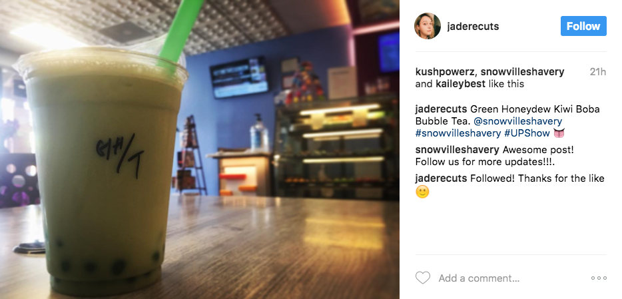Open the three-dot more options menu

point(599,278)
